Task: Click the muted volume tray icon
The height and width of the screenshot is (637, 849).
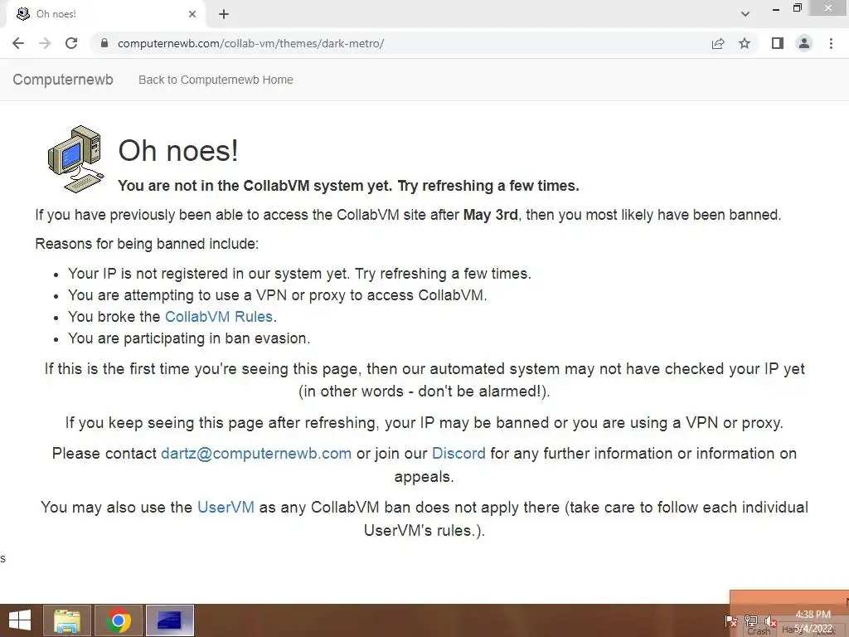Action: click(x=771, y=622)
